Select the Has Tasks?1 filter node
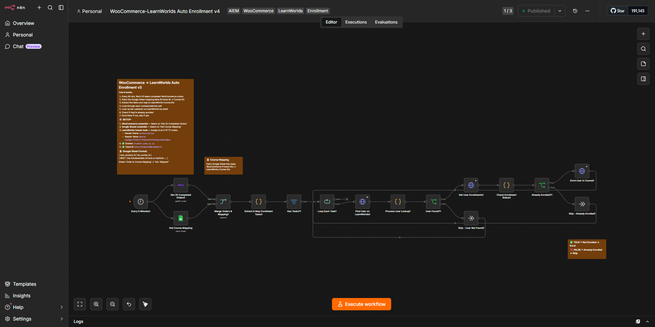Screen dimensions: 655x327 [294, 202]
